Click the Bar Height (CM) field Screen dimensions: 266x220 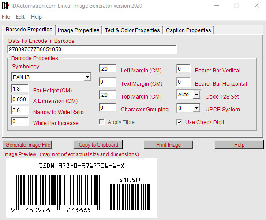tap(20, 89)
